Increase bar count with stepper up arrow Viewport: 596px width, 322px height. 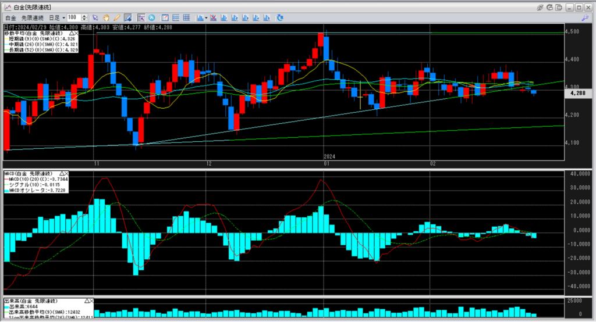point(84,16)
